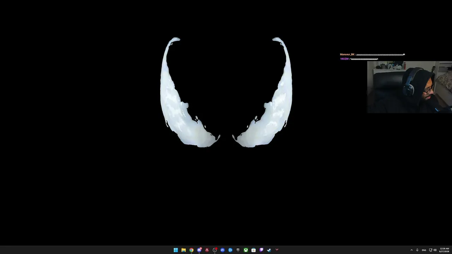This screenshot has height=254, width=452.
Task: Open the clock showing 12:28 AM
Action: point(444,250)
